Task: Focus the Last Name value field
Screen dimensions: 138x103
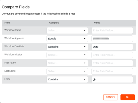Action: [x=112, y=71]
